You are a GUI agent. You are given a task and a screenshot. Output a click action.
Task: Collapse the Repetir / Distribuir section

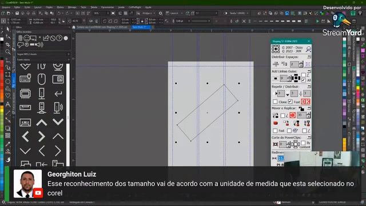pos(309,86)
